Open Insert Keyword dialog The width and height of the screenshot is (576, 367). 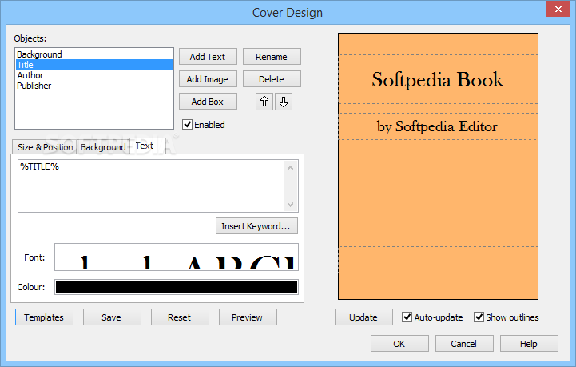coord(256,226)
